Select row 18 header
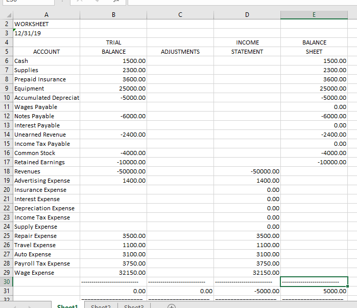The image size is (357, 308). 7,171
